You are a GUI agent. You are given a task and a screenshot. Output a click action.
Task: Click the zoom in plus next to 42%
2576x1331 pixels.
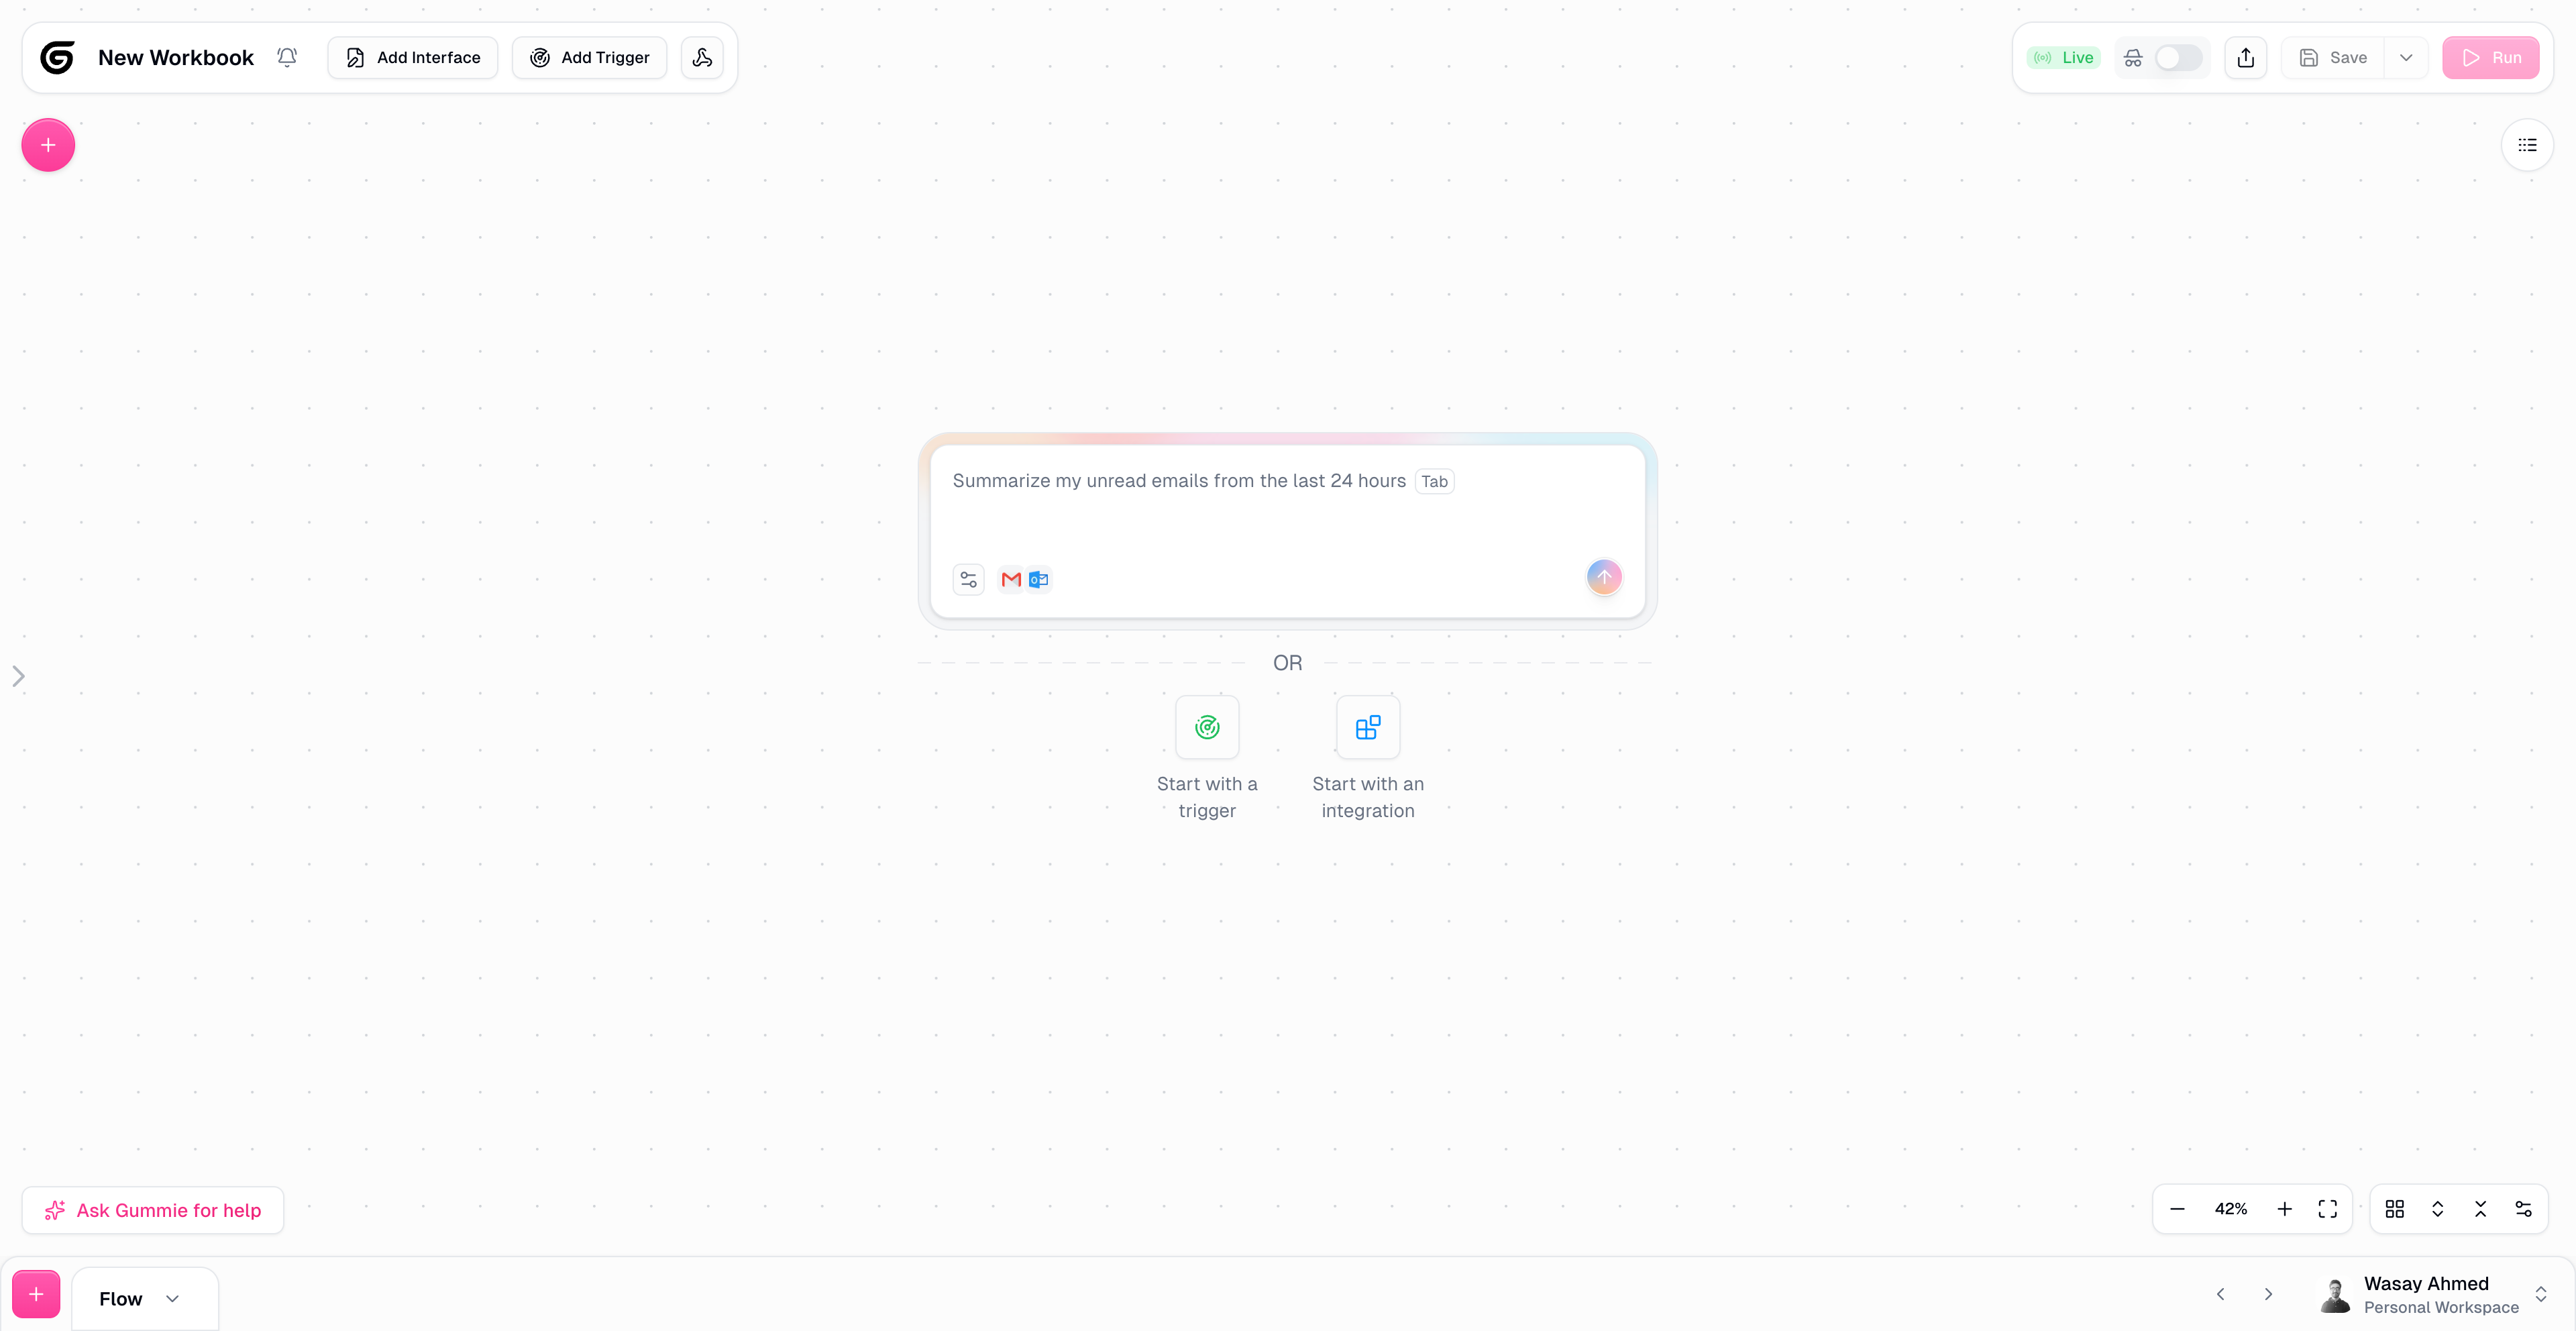coord(2284,1209)
